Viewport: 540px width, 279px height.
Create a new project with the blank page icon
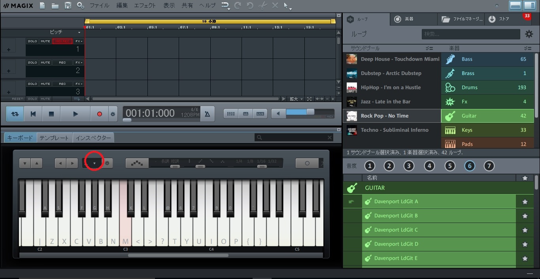42,6
